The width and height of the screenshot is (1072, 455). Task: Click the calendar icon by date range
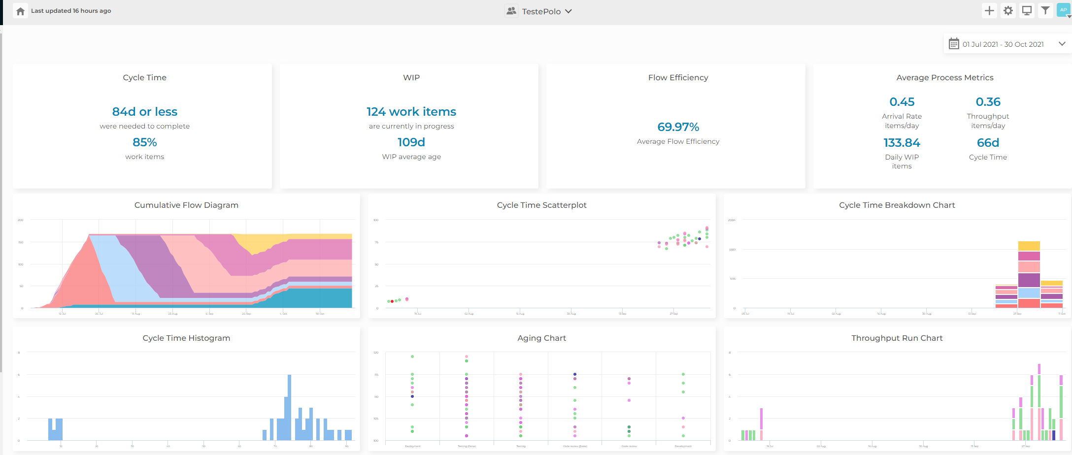click(954, 44)
